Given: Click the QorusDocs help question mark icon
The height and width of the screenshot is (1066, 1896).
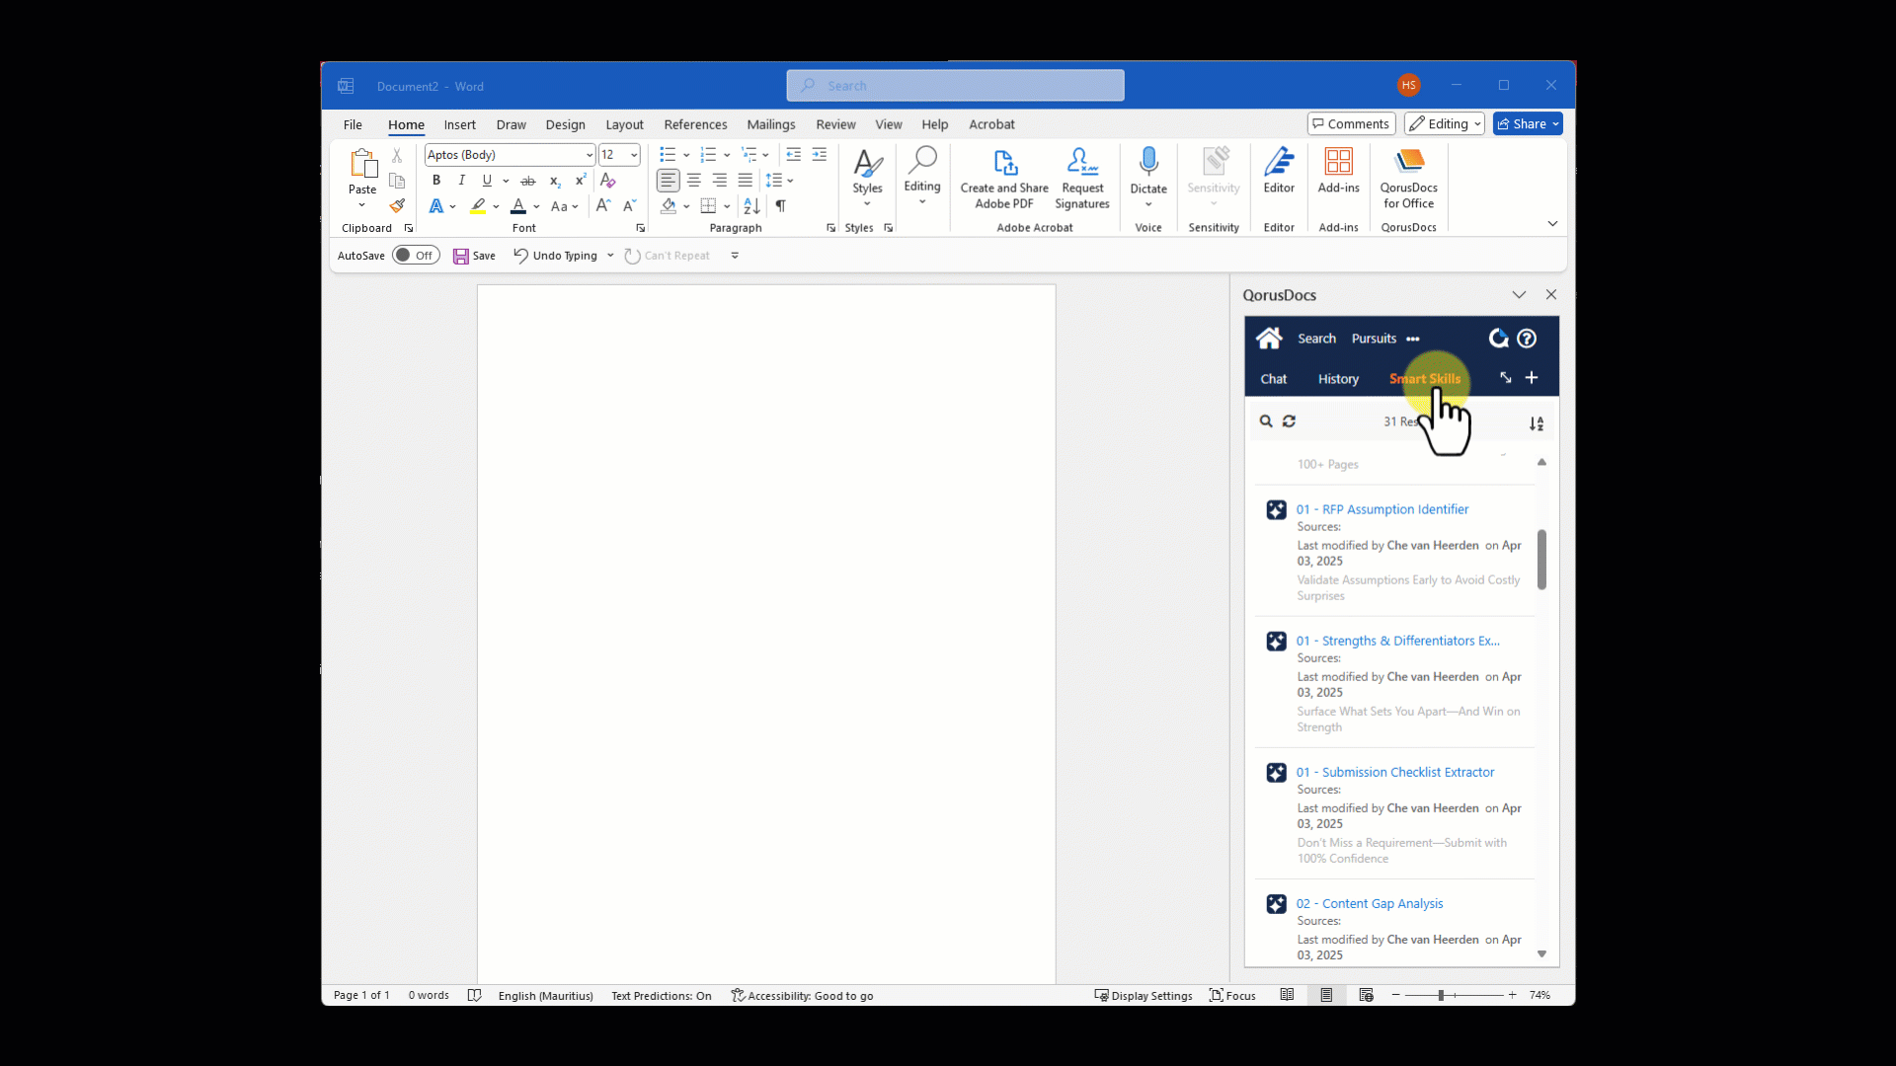Looking at the screenshot, I should [1527, 339].
